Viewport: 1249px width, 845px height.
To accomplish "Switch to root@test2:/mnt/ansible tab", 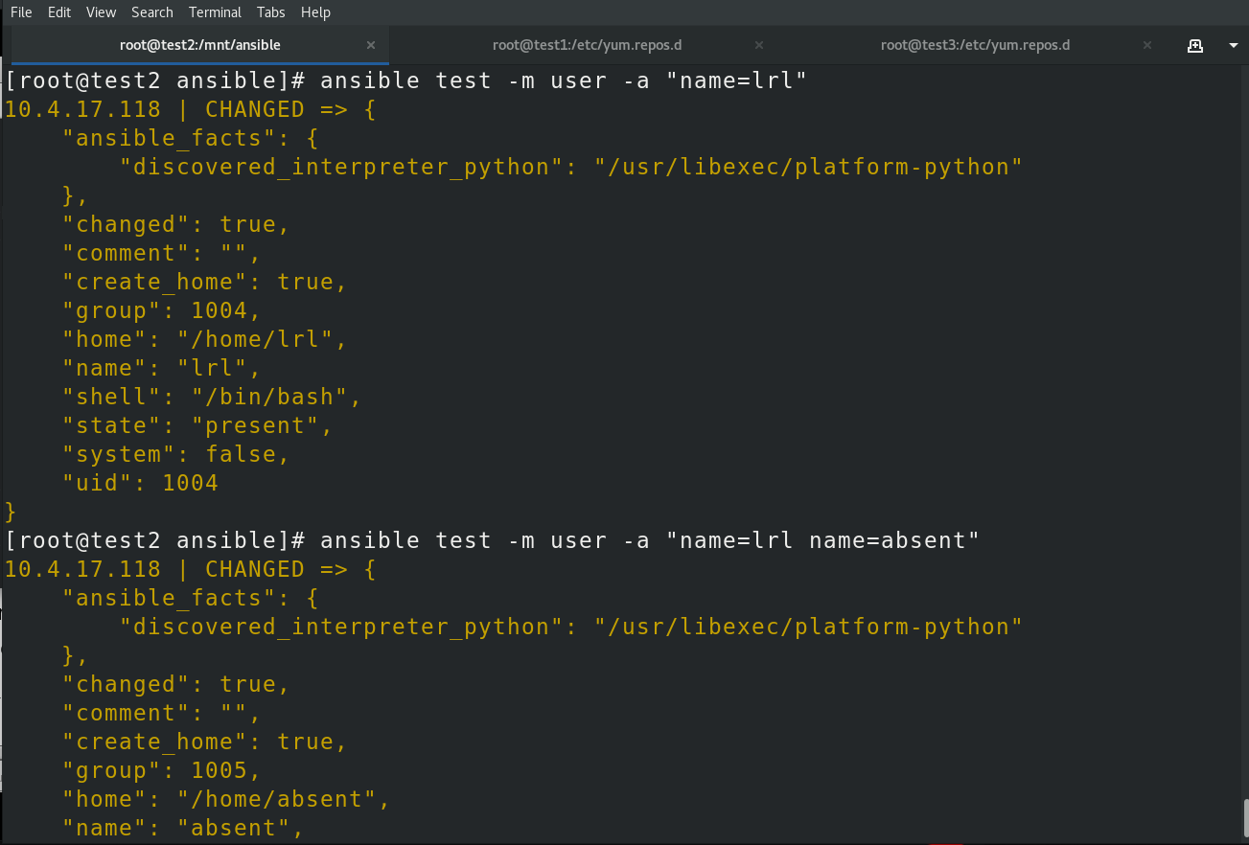I will point(200,45).
